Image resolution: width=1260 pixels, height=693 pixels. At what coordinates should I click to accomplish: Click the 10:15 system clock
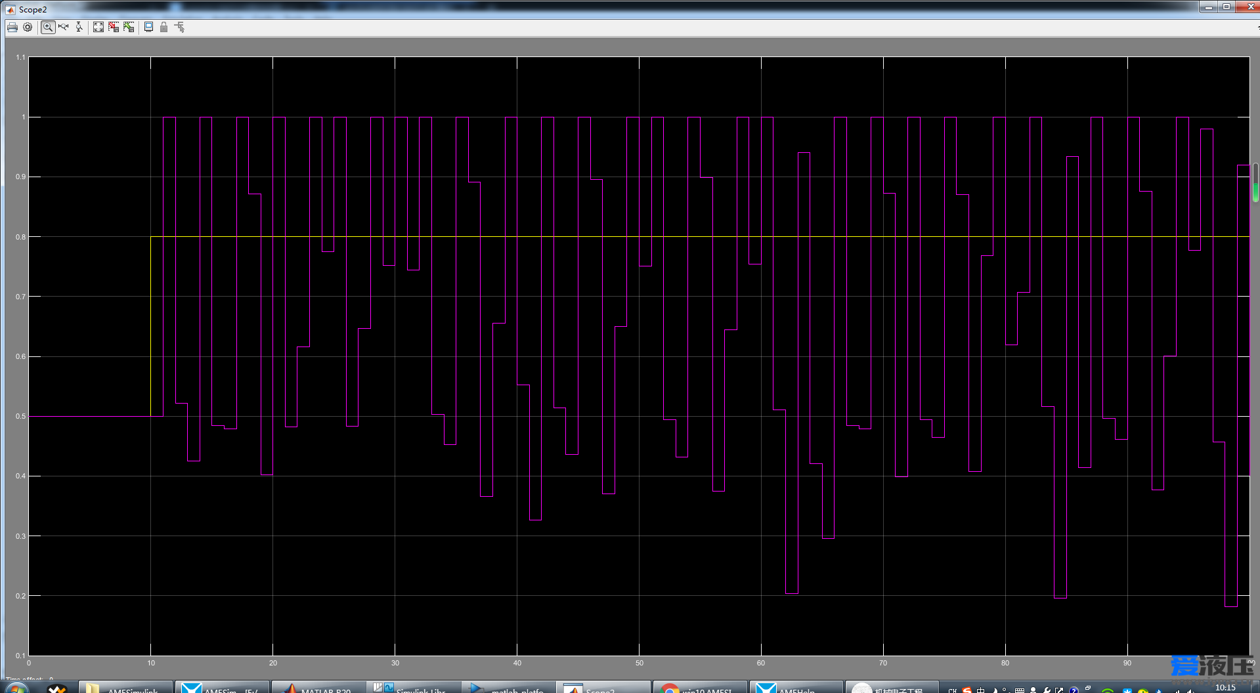click(x=1225, y=687)
